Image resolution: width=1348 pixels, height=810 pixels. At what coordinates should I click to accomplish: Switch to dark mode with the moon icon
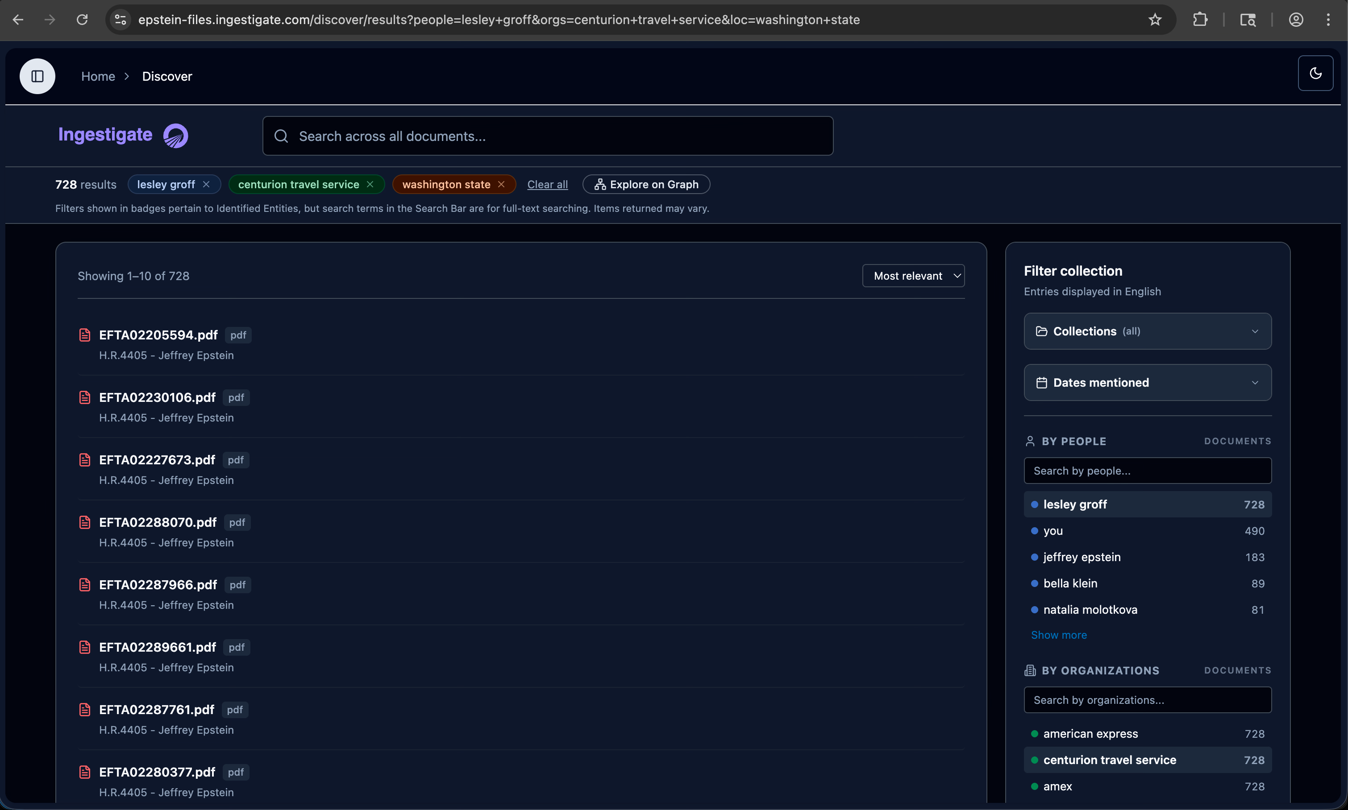tap(1315, 73)
